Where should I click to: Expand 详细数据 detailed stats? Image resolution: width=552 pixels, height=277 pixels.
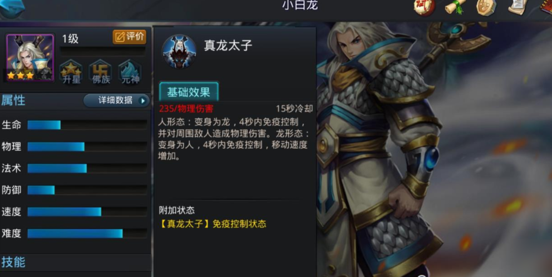click(x=116, y=101)
